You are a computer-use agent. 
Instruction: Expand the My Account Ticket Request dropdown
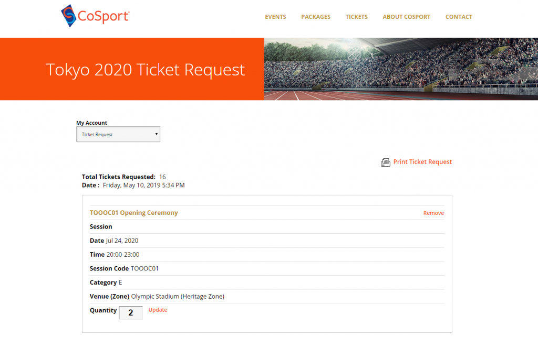[118, 134]
